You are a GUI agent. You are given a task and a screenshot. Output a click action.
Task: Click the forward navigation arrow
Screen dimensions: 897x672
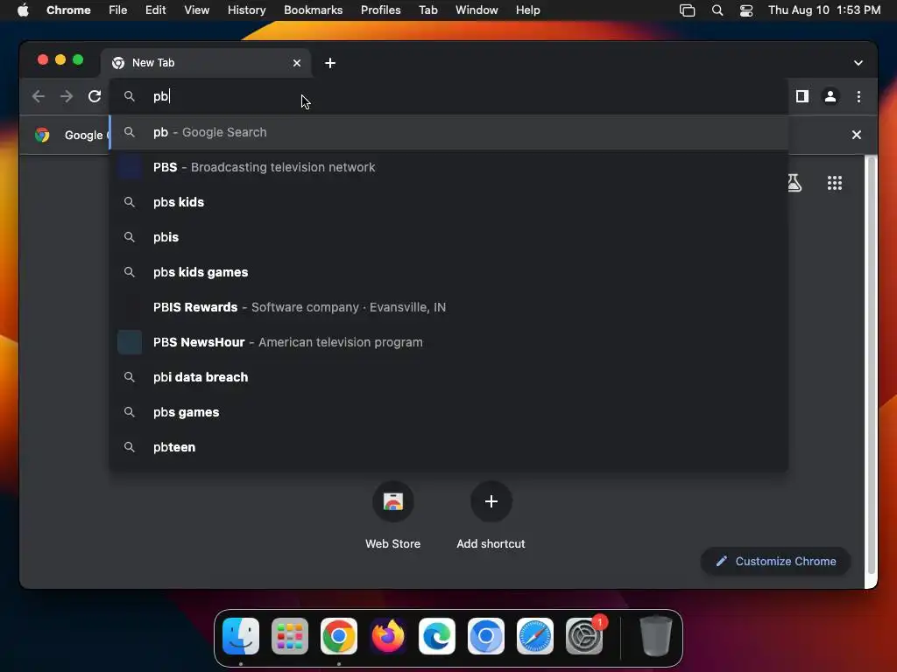[x=67, y=96]
